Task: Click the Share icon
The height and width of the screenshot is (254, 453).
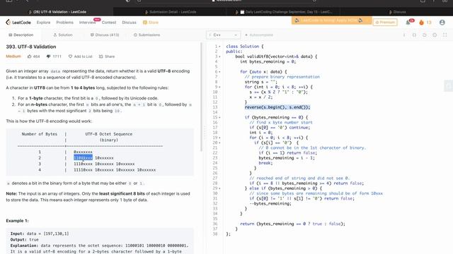Action: point(101,56)
